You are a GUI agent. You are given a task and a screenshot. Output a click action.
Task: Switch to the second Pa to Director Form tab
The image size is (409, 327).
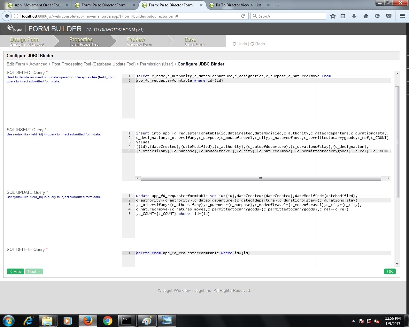point(172,5)
